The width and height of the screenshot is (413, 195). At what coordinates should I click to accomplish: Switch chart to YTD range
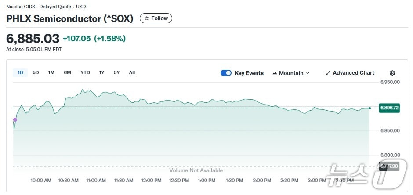(85, 72)
